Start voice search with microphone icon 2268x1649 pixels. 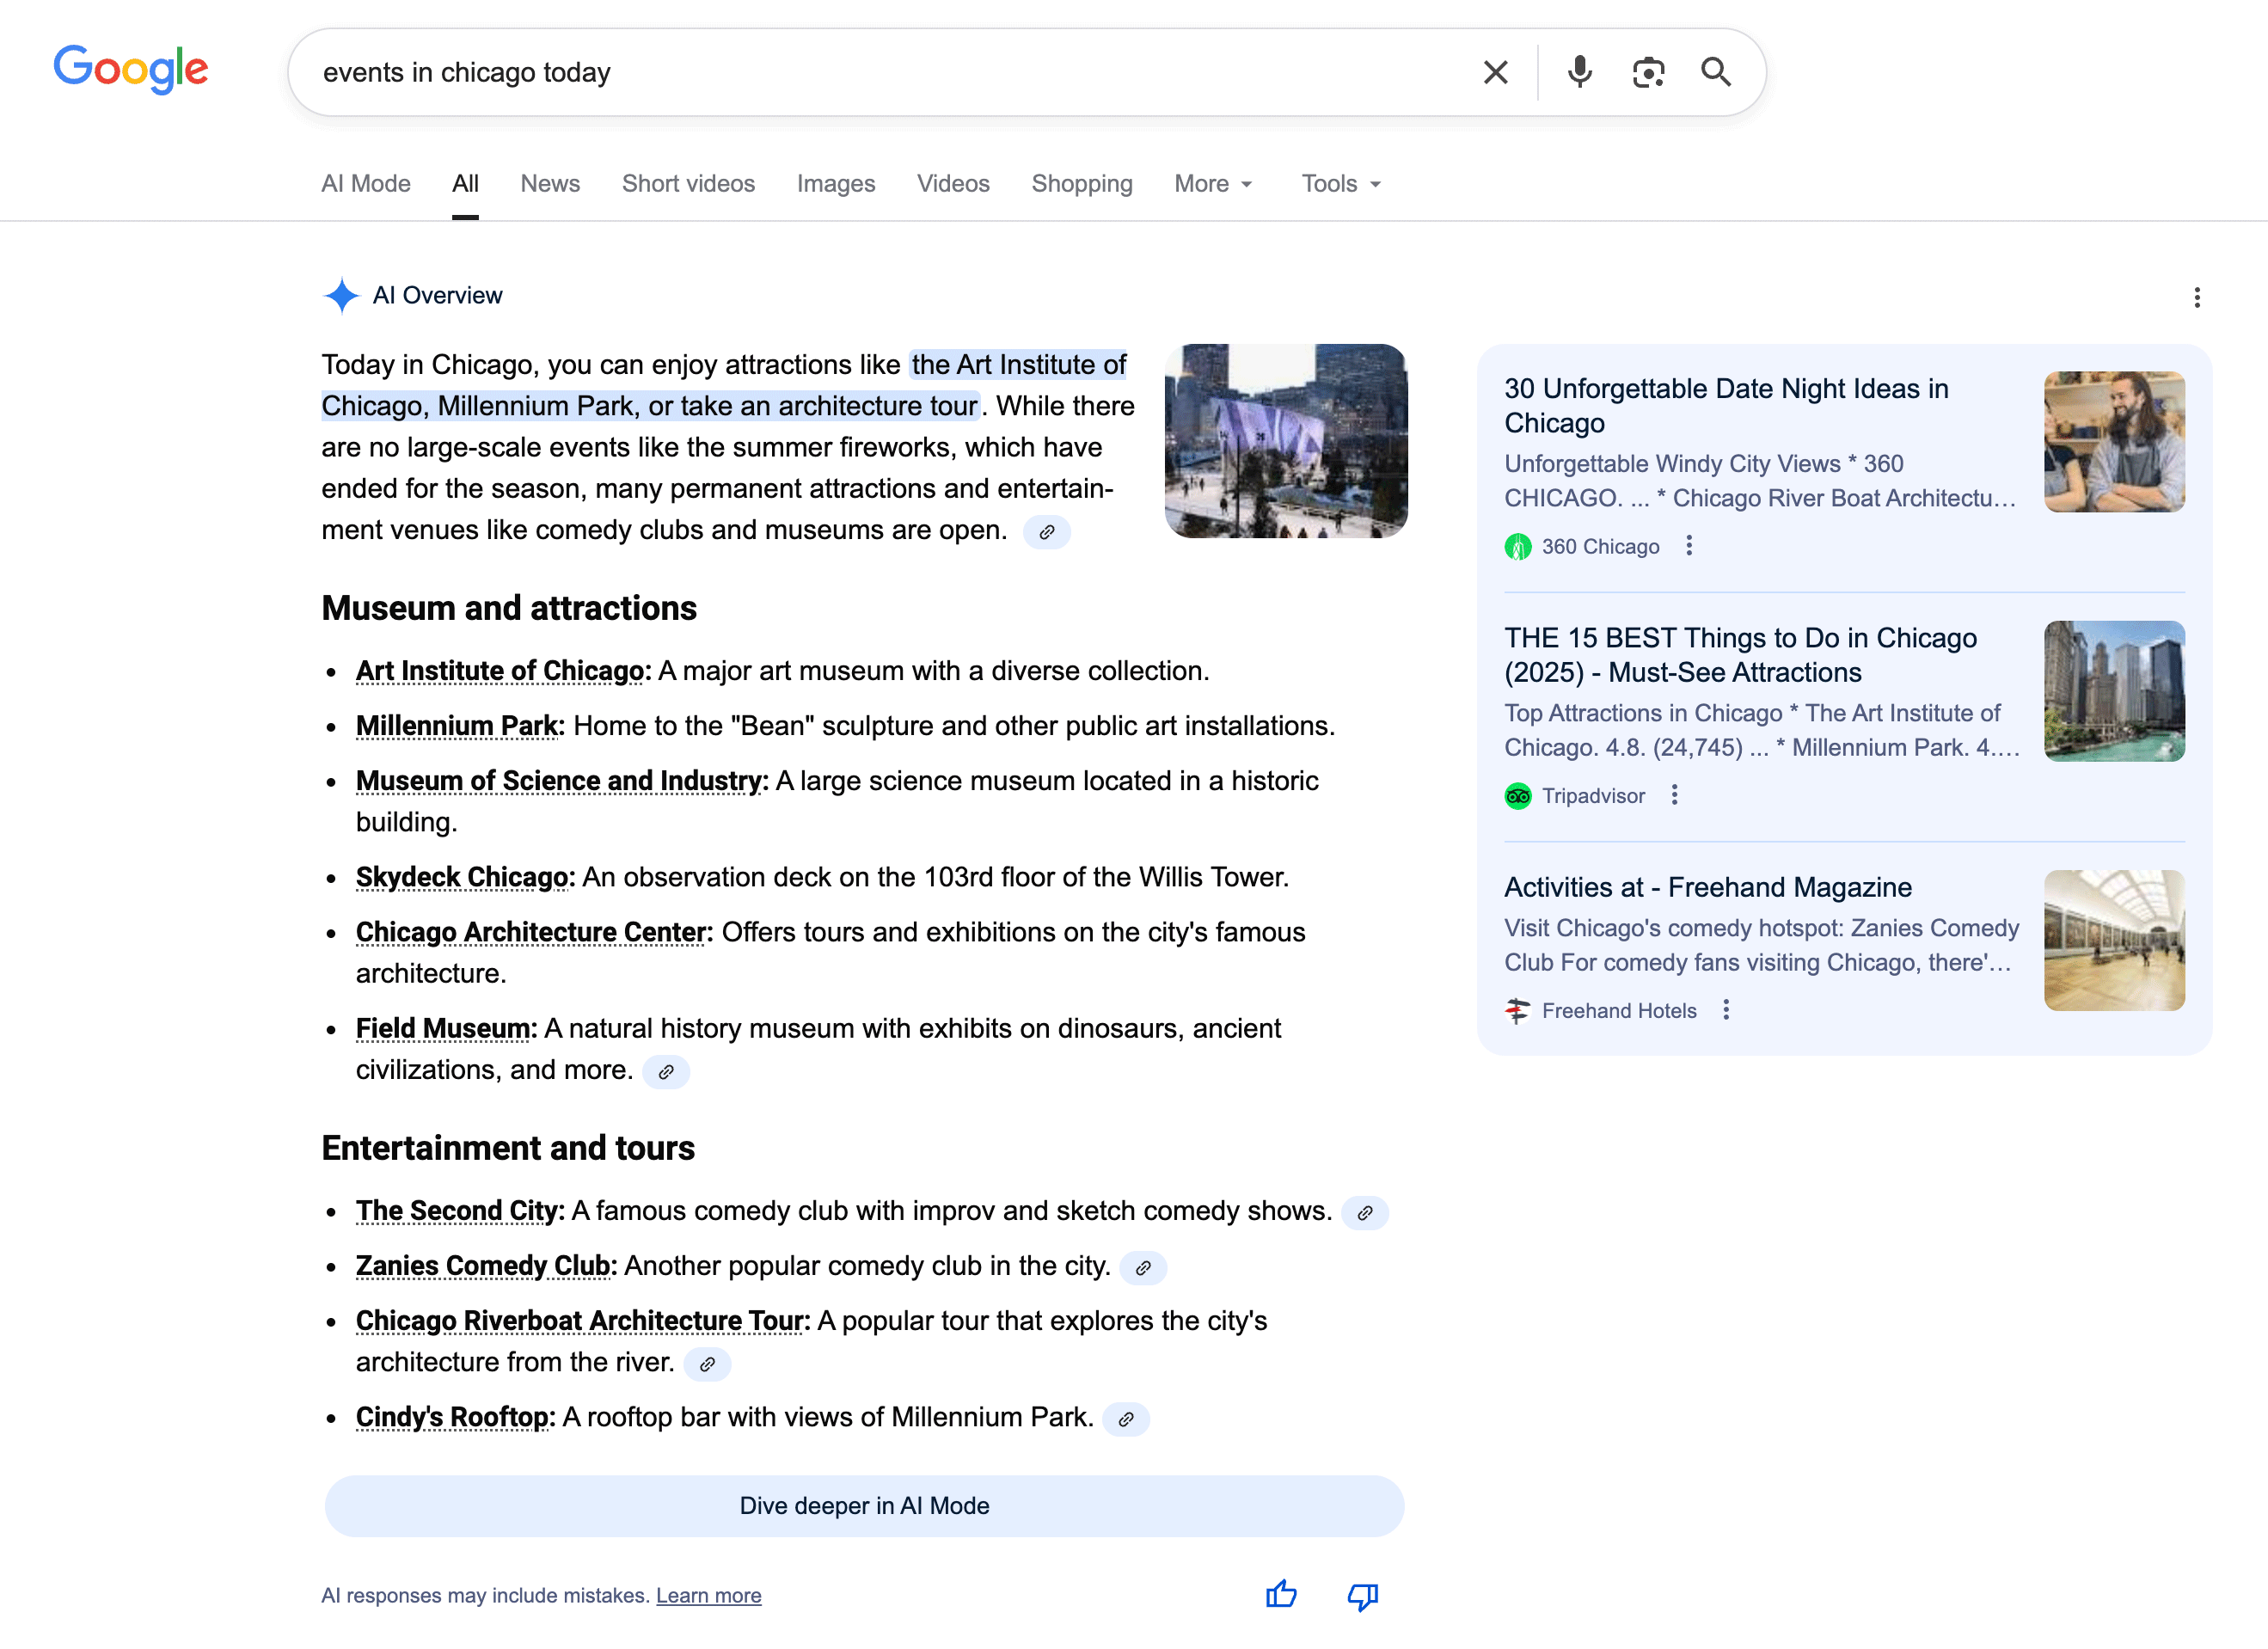(1579, 72)
